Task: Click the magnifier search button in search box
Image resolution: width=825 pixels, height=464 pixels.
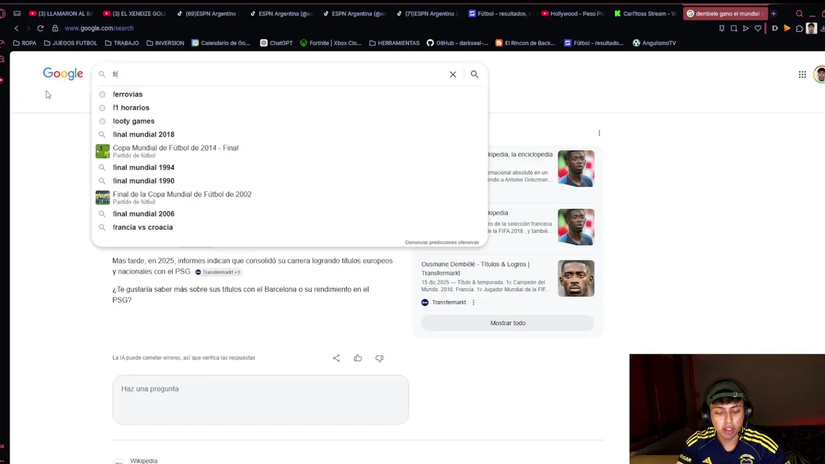Action: [x=474, y=74]
